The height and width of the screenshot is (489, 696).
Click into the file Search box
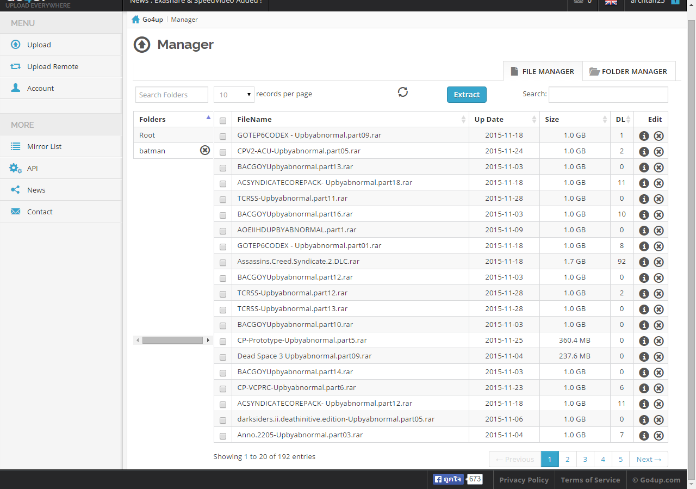click(608, 95)
